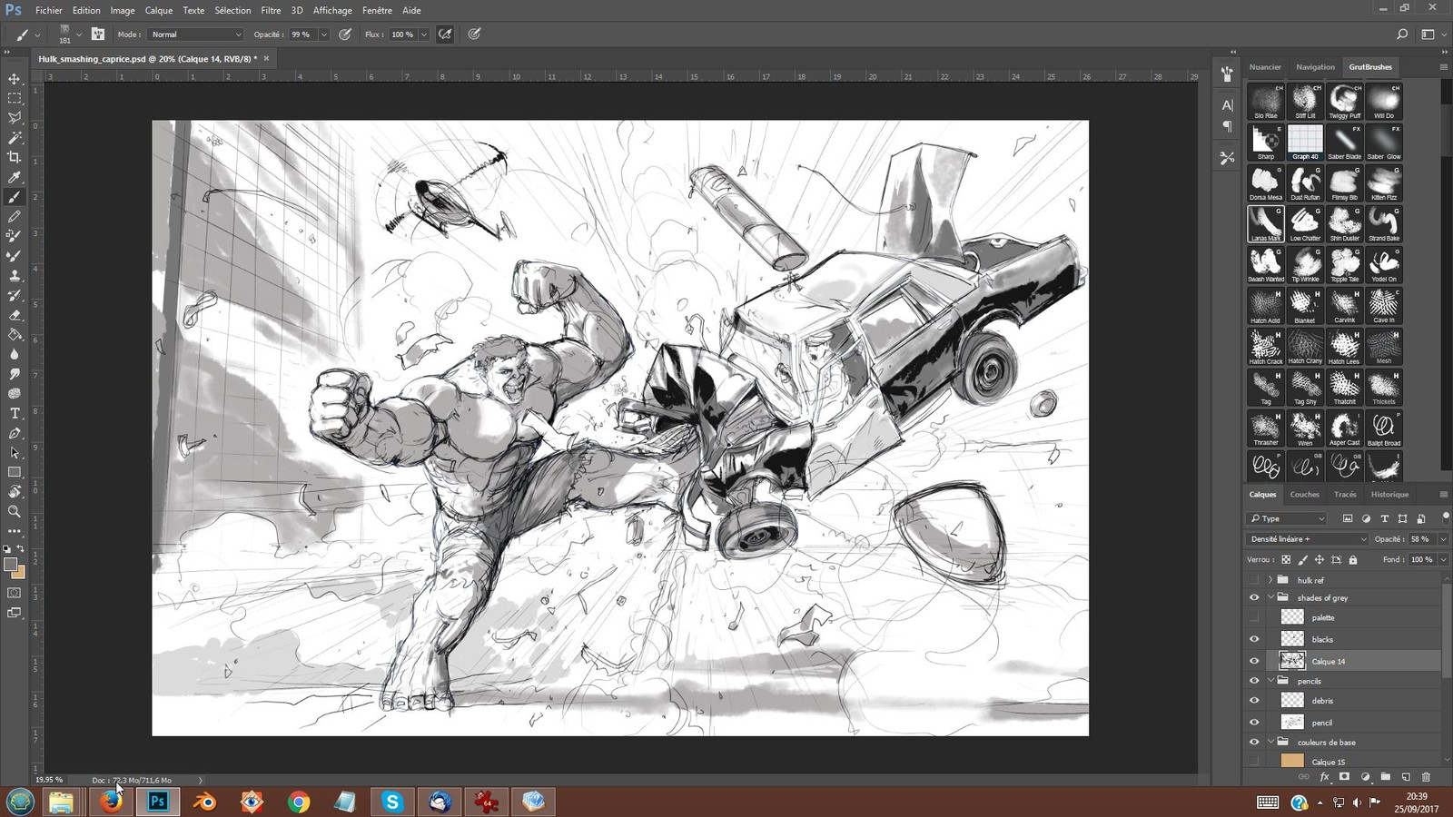
Task: Hide the 'Calque 14' layer
Action: [x=1254, y=661]
